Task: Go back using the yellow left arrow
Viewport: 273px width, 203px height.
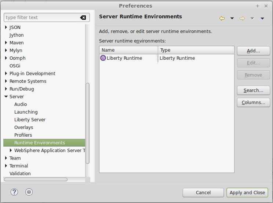Action: click(x=222, y=18)
